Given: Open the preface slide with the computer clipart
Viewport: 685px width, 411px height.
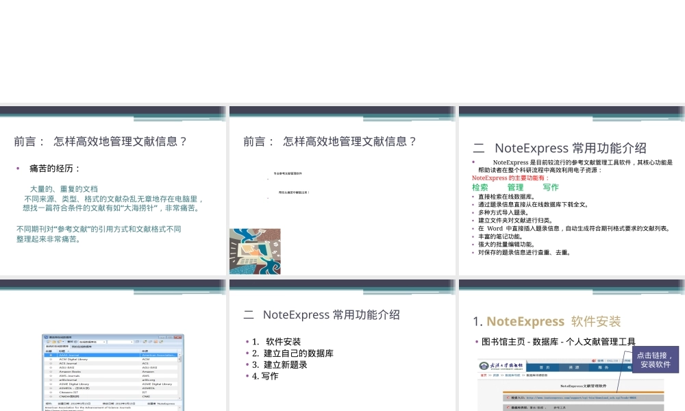Looking at the screenshot, I should [342, 190].
